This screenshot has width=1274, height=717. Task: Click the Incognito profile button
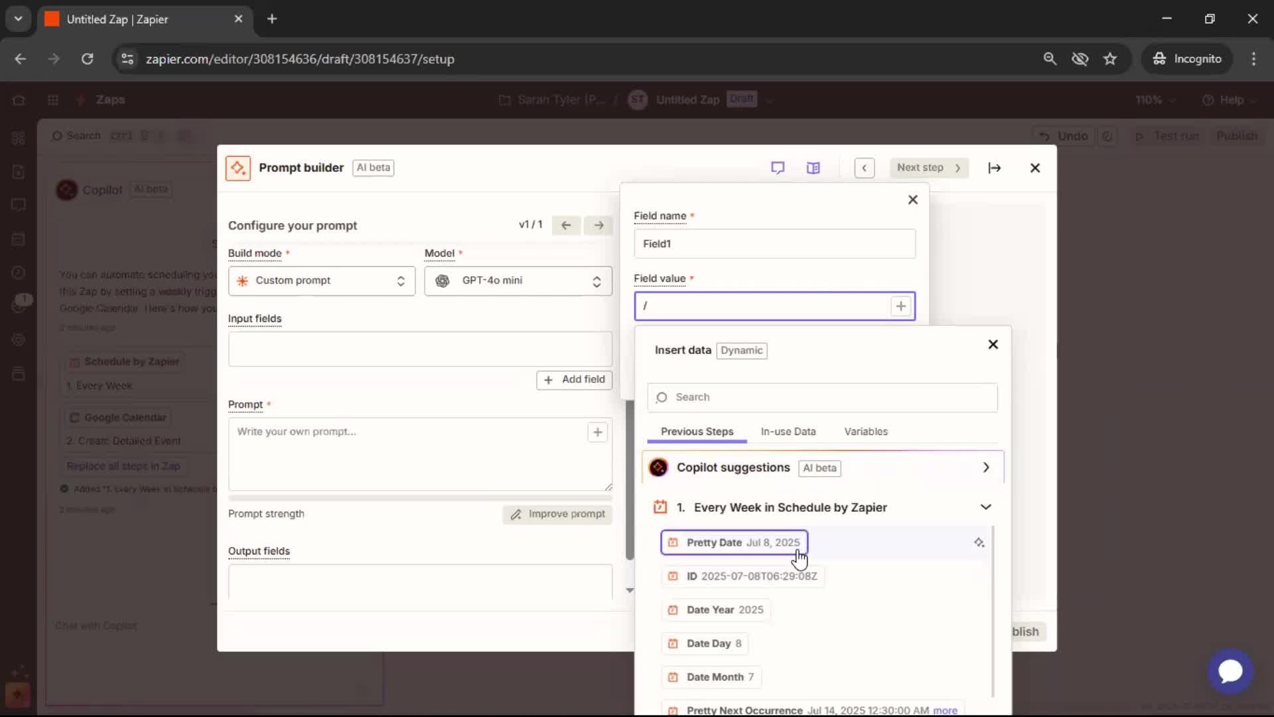[x=1187, y=59]
